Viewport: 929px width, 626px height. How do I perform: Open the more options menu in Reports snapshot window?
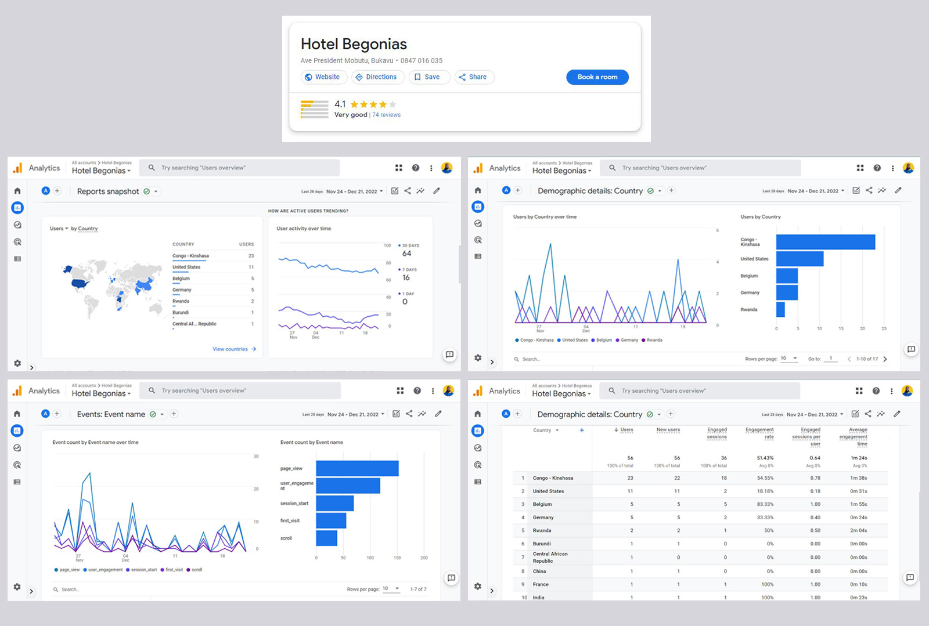click(x=431, y=168)
